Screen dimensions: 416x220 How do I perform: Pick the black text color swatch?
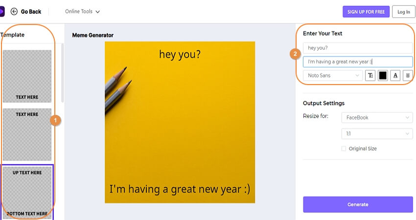pyautogui.click(x=383, y=76)
